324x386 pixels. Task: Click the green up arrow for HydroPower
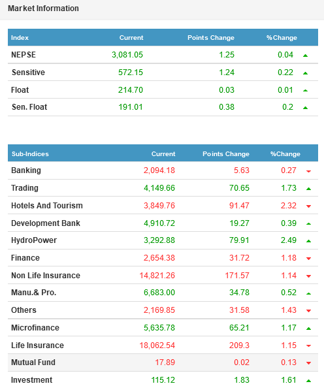(308, 241)
